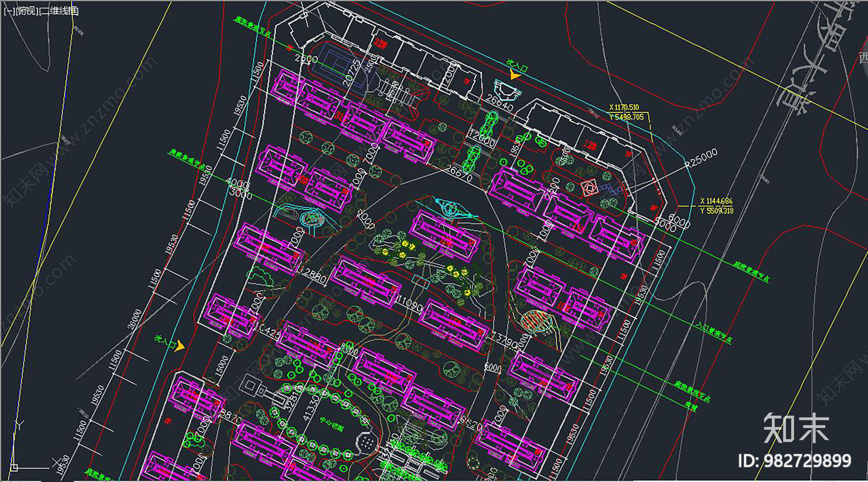This screenshot has width=868, height=482.
Task: Select the 26640 dimension text
Action: [500, 103]
